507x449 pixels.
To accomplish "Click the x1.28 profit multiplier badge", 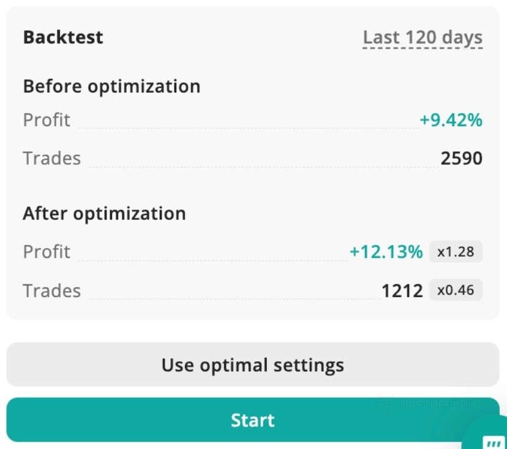I will (456, 251).
